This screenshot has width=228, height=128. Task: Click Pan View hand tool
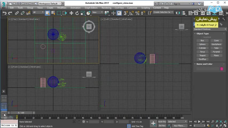[x=217, y=126]
